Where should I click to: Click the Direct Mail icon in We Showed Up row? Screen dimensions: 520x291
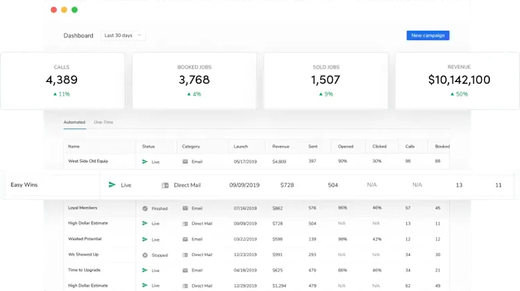click(x=185, y=255)
